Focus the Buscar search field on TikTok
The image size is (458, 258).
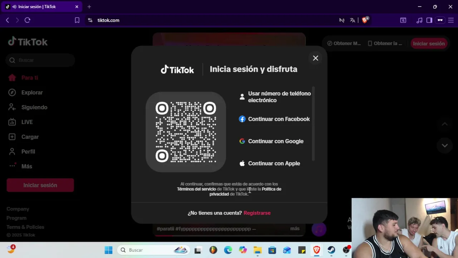[40, 60]
